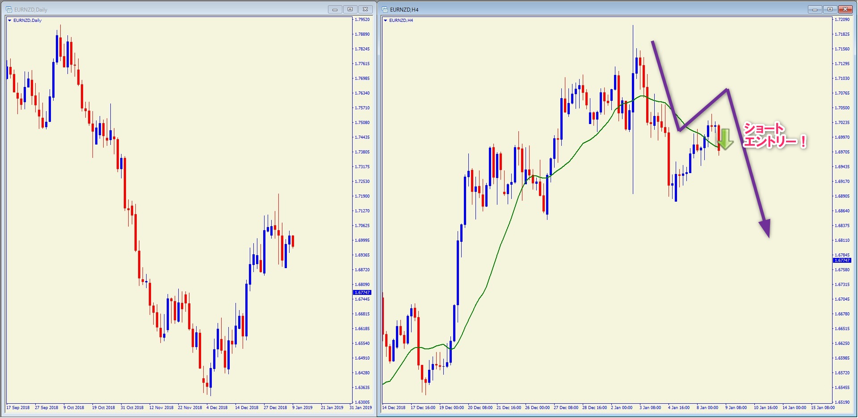Click date label 4 Dec 2018 on Daily chart
This screenshot has height=418, width=858.
pyautogui.click(x=217, y=408)
